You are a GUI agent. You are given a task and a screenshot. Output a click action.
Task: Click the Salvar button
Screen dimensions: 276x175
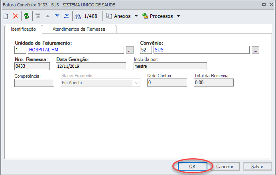pos(257,166)
